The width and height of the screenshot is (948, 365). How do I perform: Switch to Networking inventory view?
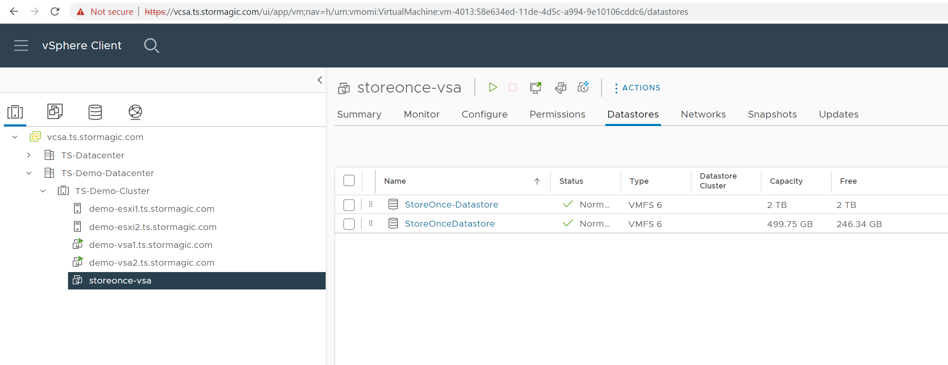[135, 112]
